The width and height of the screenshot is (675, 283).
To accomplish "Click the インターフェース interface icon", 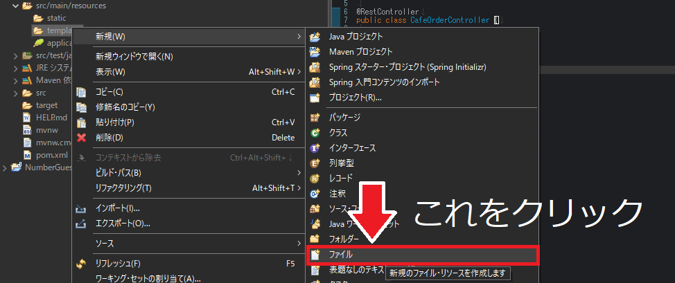I will [315, 147].
